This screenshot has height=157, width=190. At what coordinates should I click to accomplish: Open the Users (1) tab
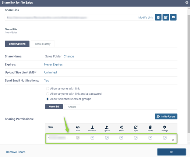pos(54,107)
